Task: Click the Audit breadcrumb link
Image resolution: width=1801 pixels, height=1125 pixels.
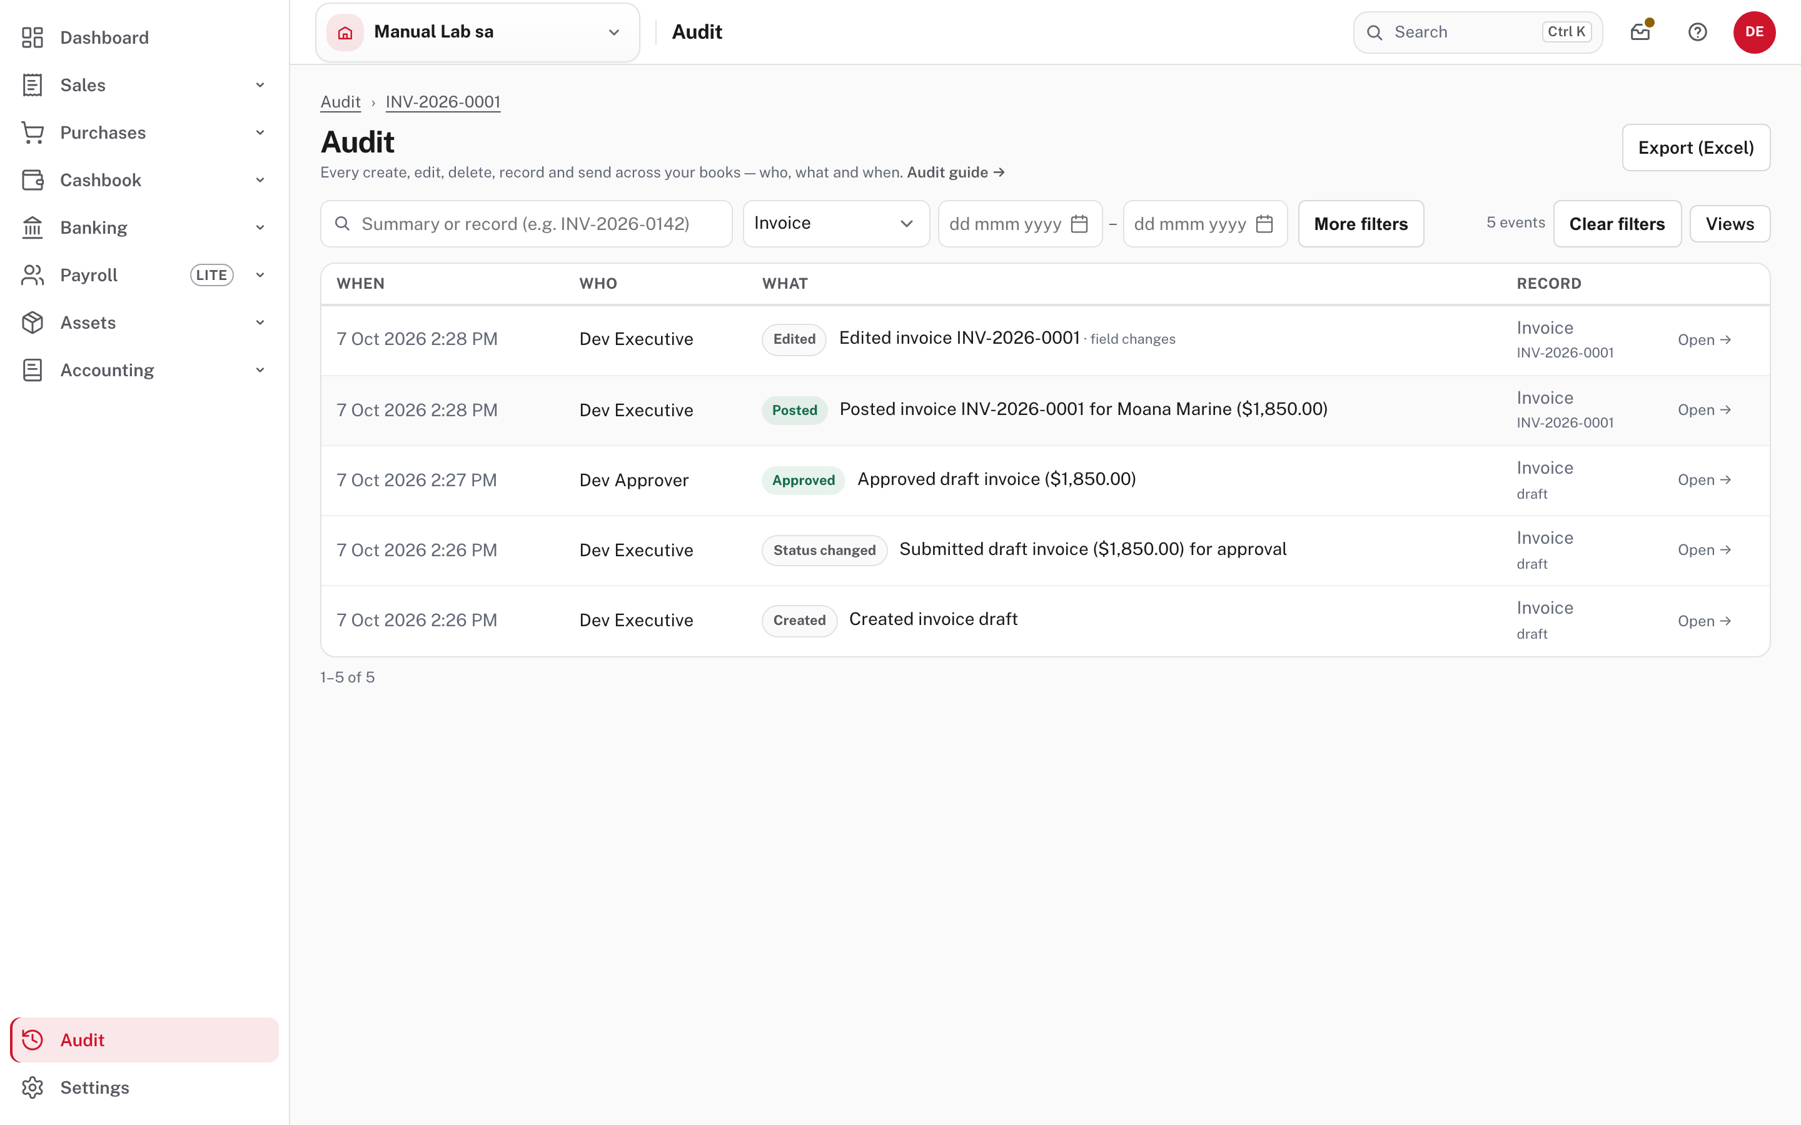Action: (x=340, y=102)
